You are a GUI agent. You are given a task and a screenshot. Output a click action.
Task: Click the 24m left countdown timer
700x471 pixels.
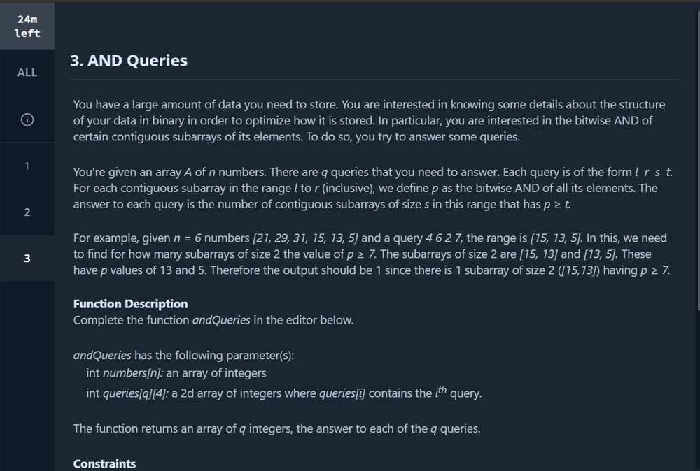(27, 27)
